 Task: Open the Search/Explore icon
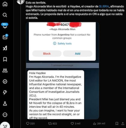click(x=5, y=15)
